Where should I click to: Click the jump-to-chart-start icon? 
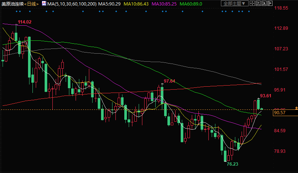coord(258,3)
